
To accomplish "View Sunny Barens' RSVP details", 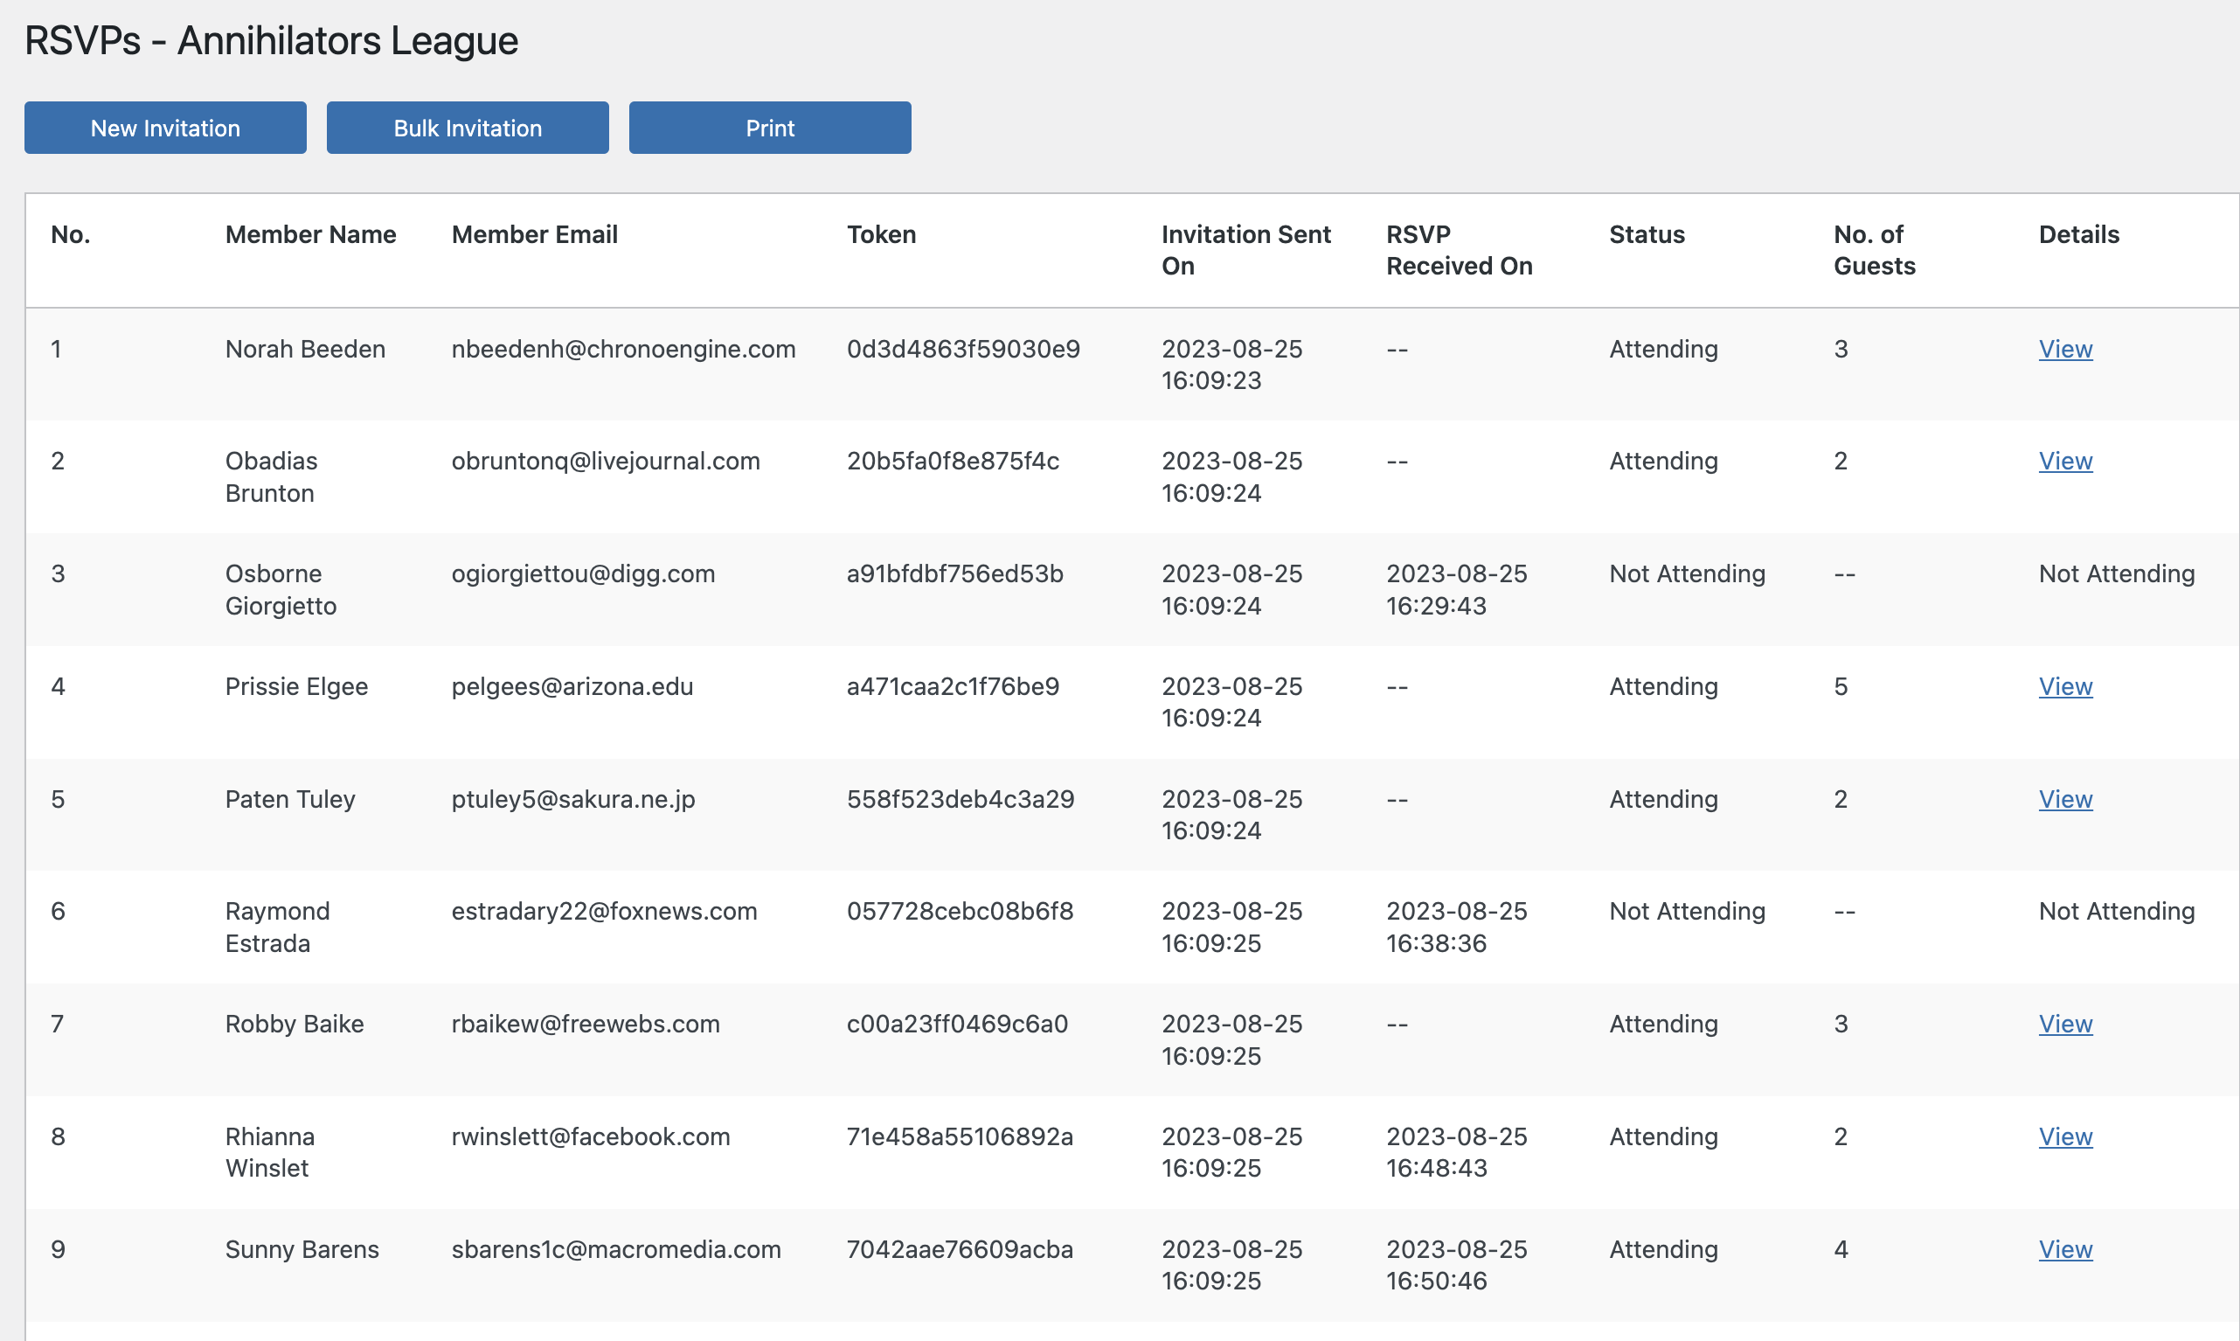I will 2065,1249.
